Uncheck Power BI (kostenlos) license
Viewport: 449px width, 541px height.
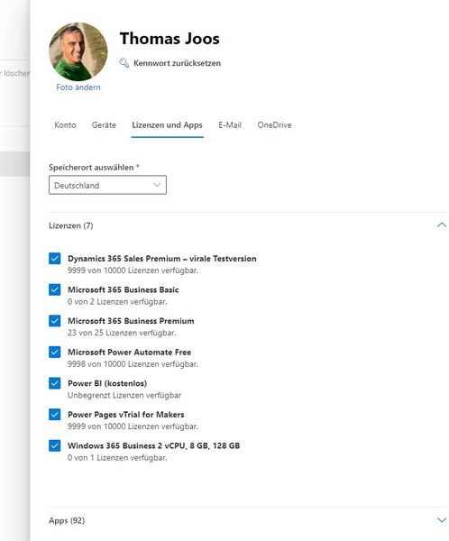[54, 383]
